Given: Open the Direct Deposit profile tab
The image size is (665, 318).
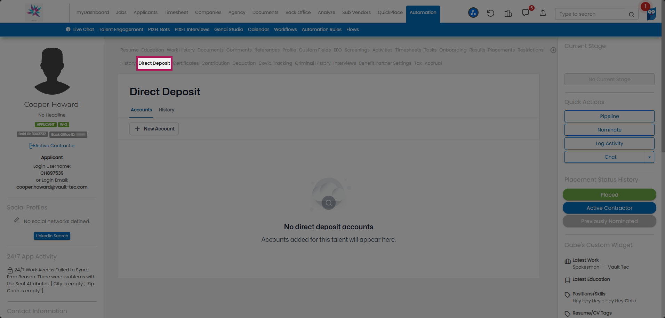Looking at the screenshot, I should [x=154, y=63].
